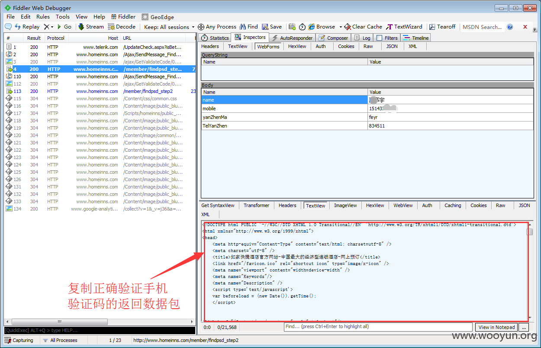This screenshot has height=348, width=541.
Task: Select session 1 www.telerik.com row
Action: pos(100,47)
